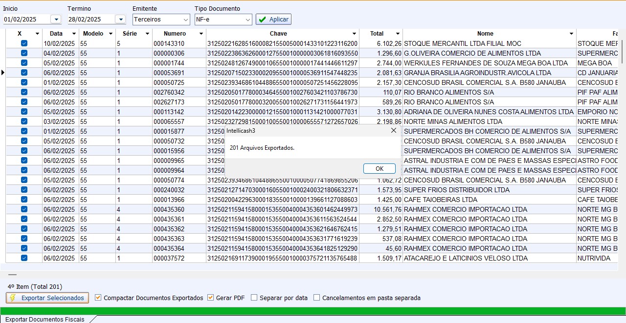Open the X column filter arrow
The width and height of the screenshot is (626, 323).
click(37, 34)
